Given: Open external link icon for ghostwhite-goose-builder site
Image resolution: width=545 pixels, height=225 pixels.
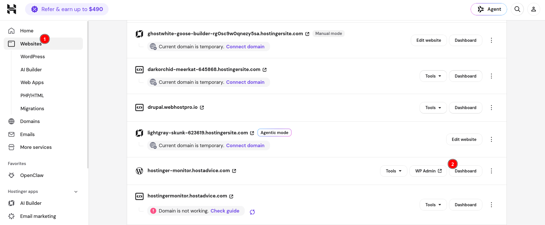Looking at the screenshot, I should pos(307,34).
